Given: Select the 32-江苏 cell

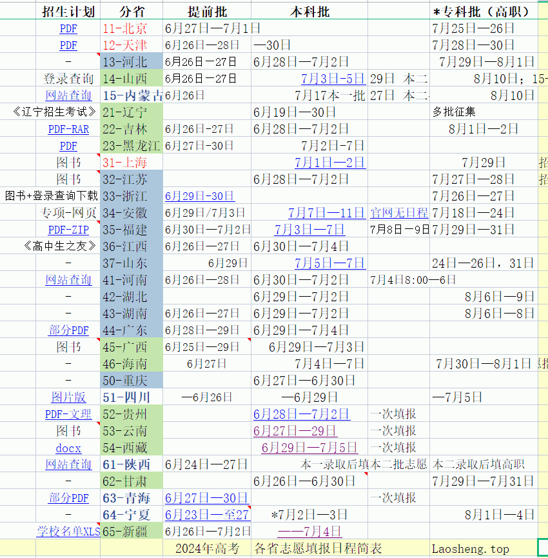Looking at the screenshot, I should [132, 179].
